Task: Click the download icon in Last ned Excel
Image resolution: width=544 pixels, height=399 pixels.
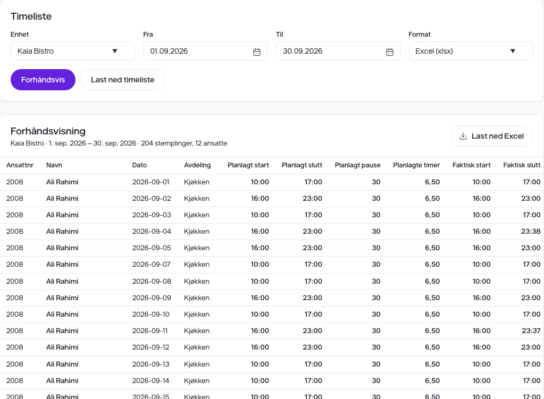Action: coord(463,136)
